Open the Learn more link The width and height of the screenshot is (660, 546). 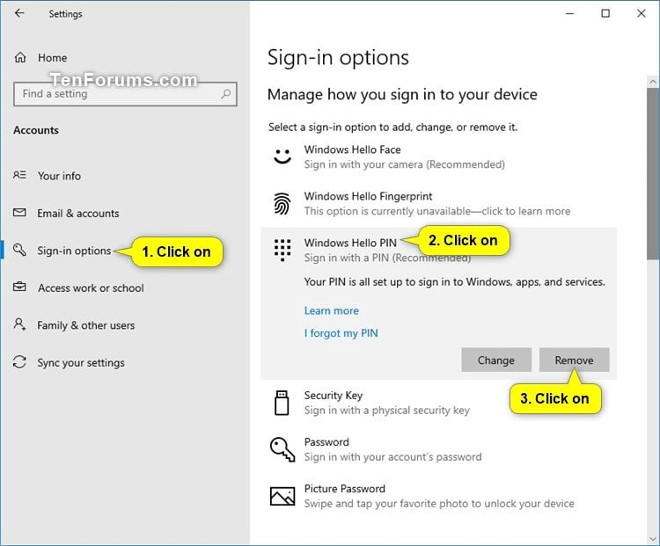coord(331,310)
